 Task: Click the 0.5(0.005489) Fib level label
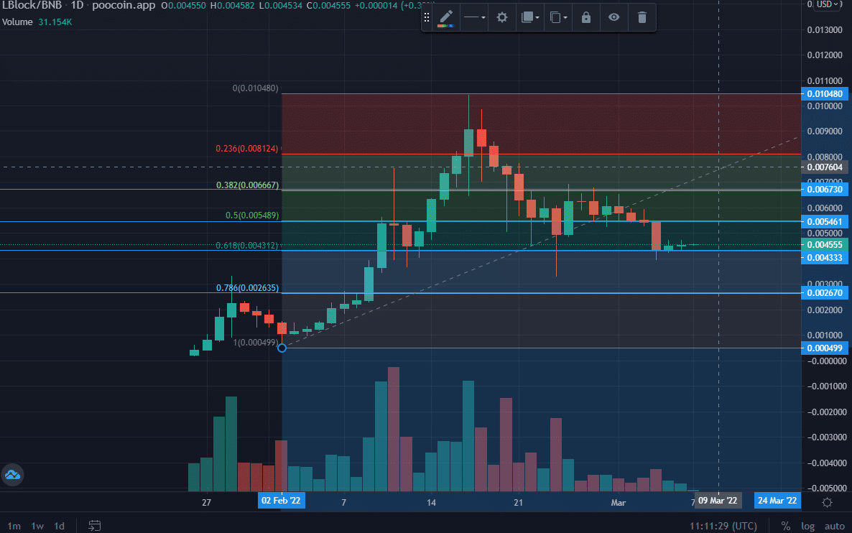(x=253, y=215)
